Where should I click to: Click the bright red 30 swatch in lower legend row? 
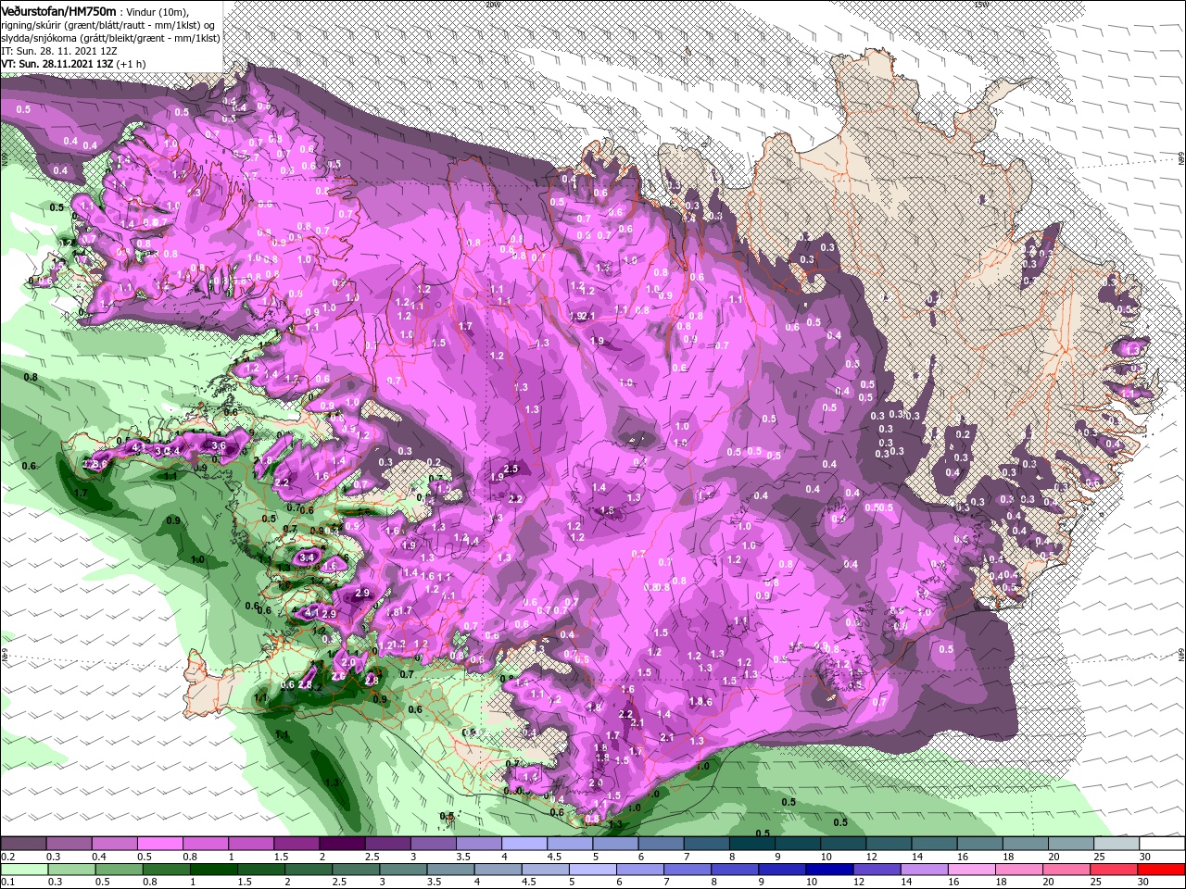pos(1162,870)
